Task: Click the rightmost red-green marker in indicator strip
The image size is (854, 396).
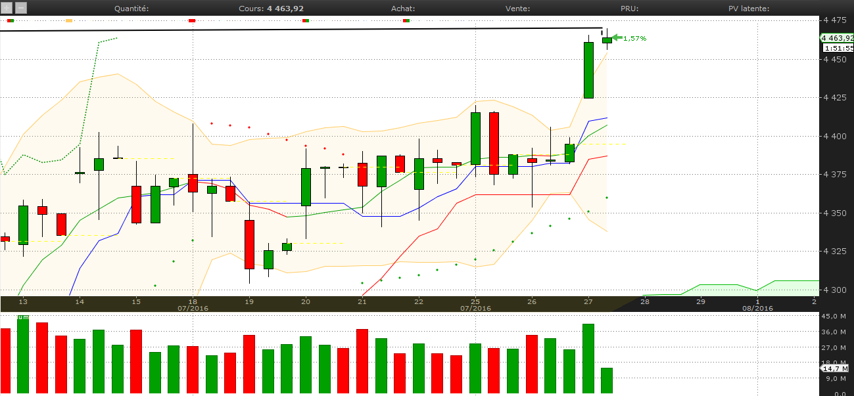Action: coord(406,21)
